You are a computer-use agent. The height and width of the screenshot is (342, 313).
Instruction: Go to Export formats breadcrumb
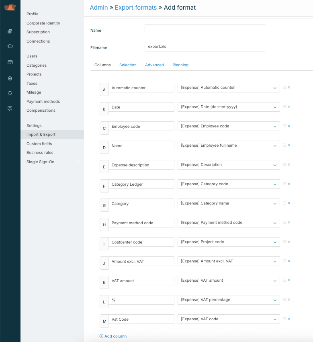coord(135,8)
